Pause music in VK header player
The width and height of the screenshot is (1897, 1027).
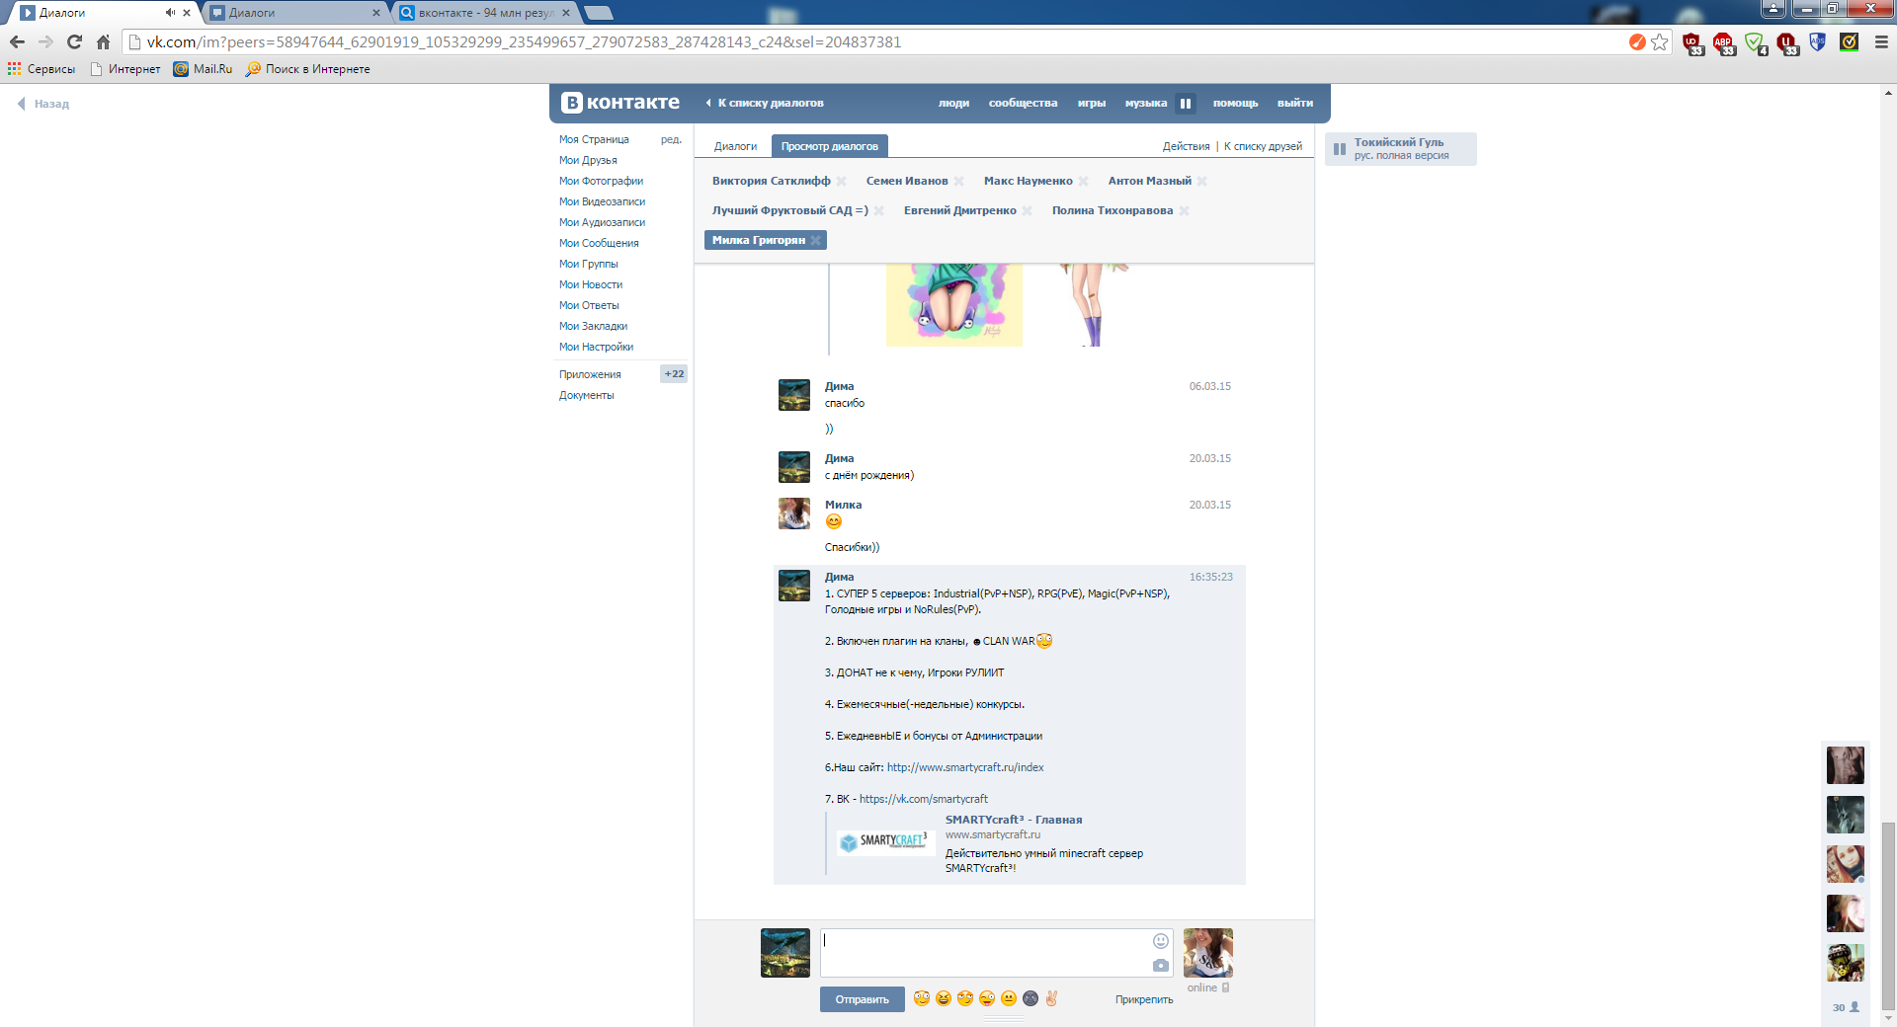(1186, 103)
